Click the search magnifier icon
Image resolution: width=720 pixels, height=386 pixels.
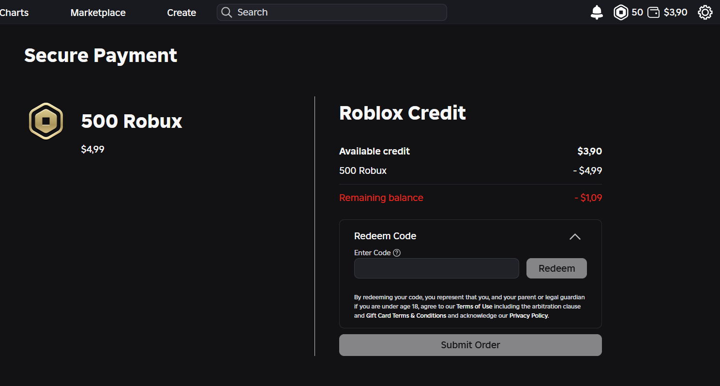tap(226, 12)
